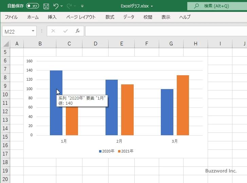The height and width of the screenshot is (183, 247).
Task: Select column B header
Action: coord(40,44)
